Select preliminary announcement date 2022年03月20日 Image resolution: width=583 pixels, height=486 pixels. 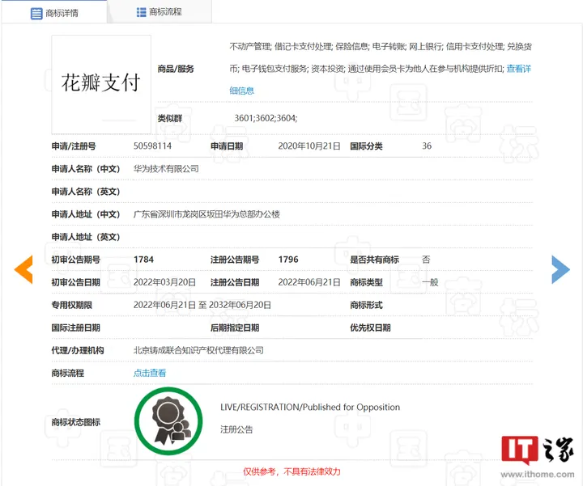tap(164, 282)
